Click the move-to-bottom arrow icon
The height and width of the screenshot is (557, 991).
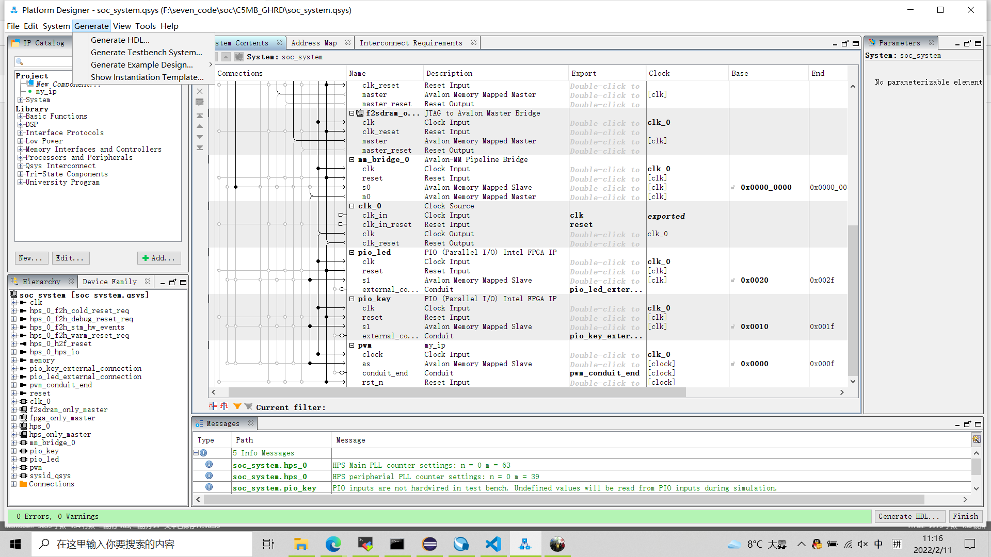tap(200, 148)
